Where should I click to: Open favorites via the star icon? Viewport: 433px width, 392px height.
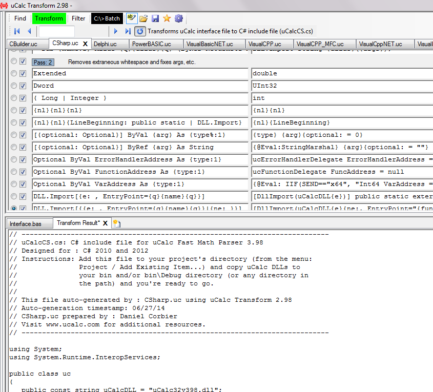167,17
